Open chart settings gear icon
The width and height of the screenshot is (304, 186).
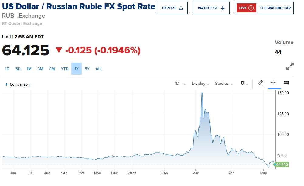coord(243,83)
